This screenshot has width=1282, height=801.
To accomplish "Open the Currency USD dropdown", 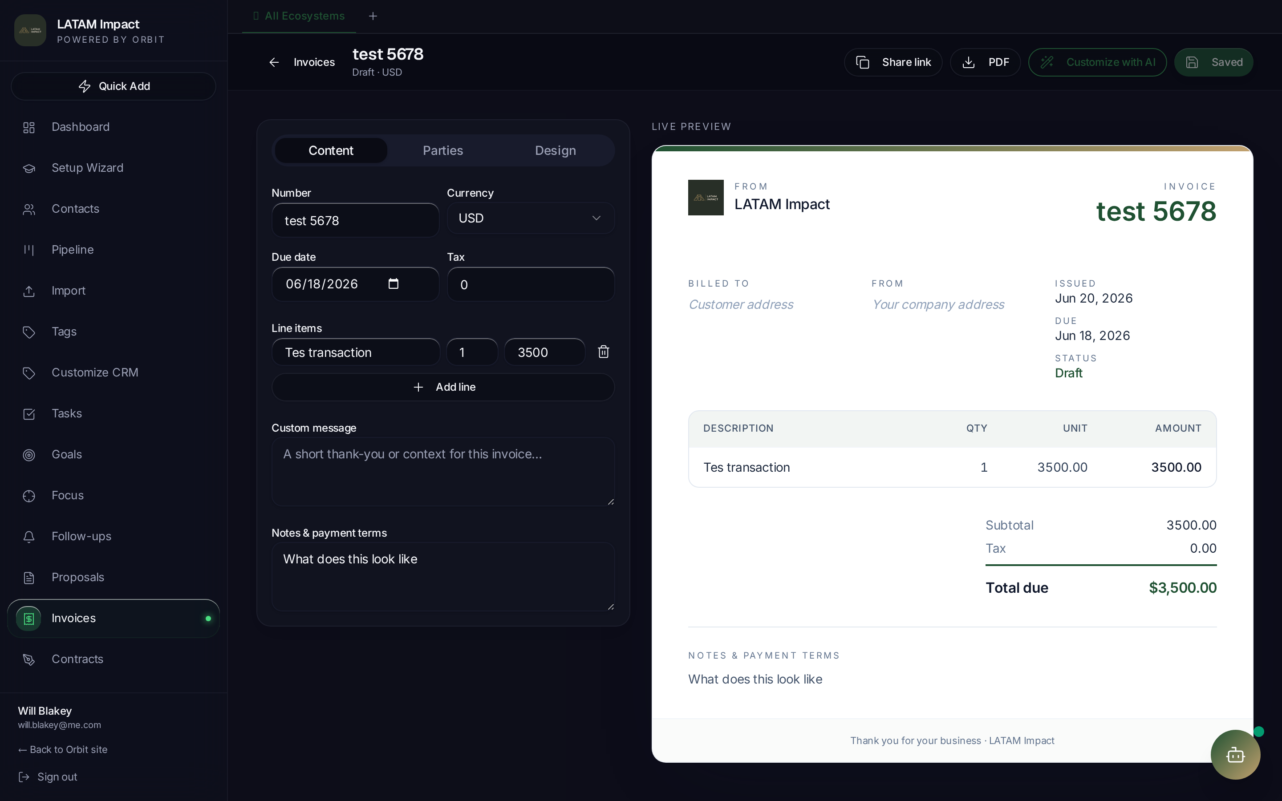I will tap(531, 218).
